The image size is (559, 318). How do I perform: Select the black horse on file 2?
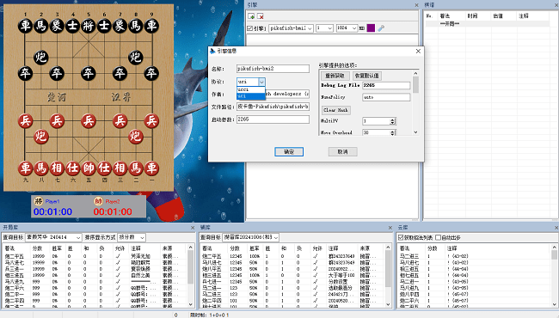pyautogui.click(x=41, y=26)
